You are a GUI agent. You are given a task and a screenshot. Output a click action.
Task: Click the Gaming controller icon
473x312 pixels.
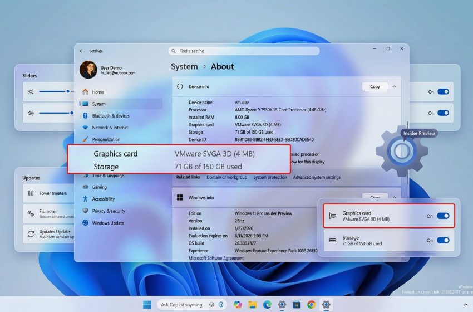(x=85, y=187)
